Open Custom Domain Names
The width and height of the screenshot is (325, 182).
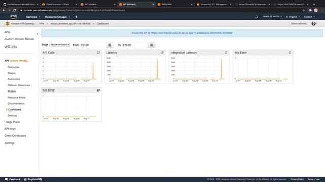[x=19, y=39]
